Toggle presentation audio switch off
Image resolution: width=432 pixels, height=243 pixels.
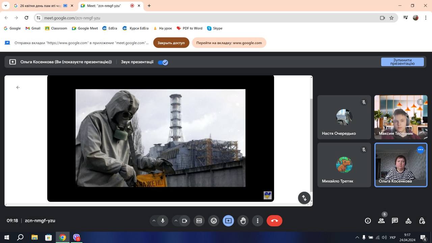pos(163,62)
